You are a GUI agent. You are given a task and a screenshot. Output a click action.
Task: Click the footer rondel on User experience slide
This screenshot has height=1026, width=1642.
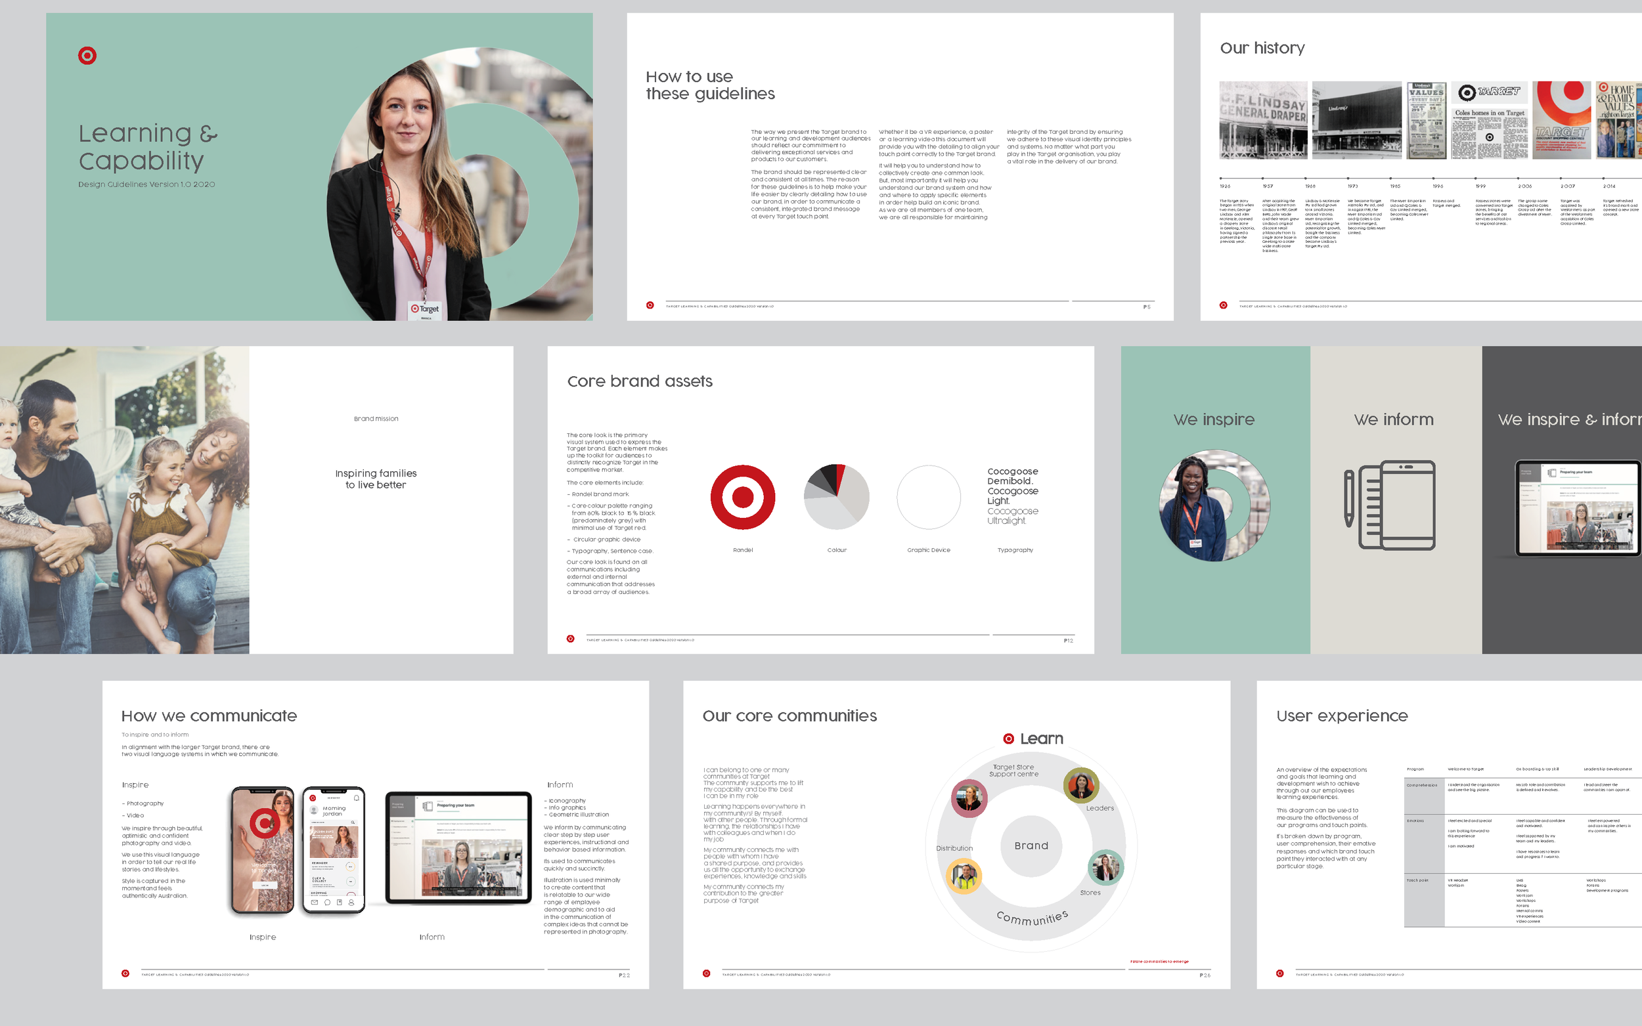pos(1279,973)
